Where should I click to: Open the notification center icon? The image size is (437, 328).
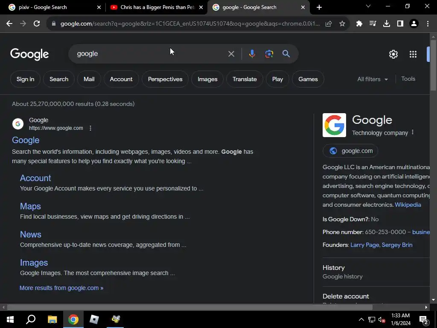click(x=424, y=320)
